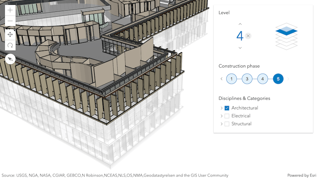Viewport: 318px width, 178px height.
Task: Open the Powered by Esri link
Action: tap(302, 175)
